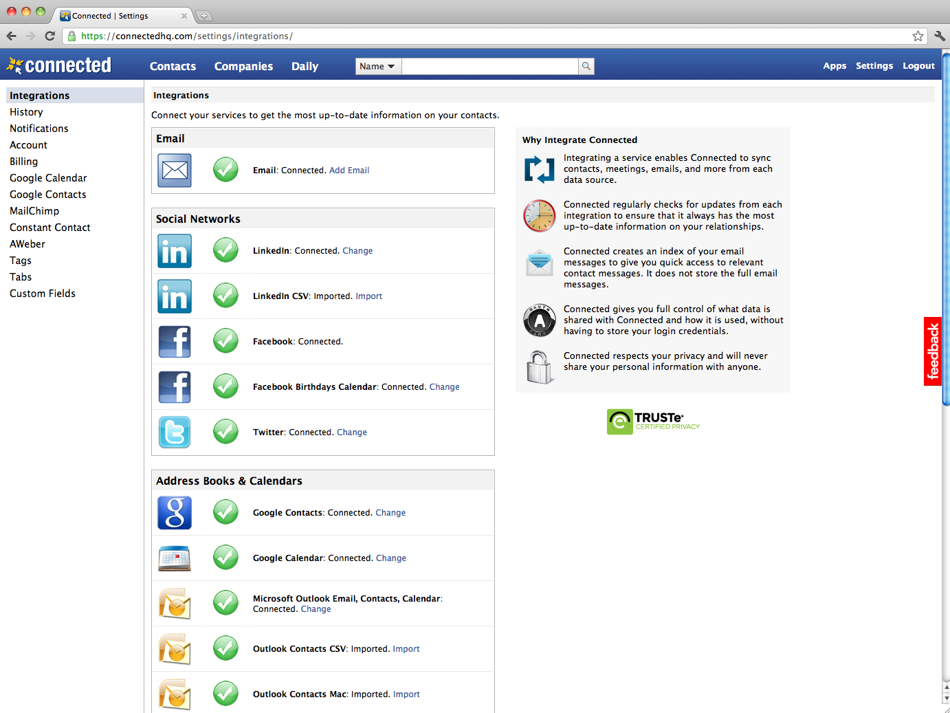Click Change next to Twitter
Viewport: 950px width, 713px height.
tap(352, 432)
